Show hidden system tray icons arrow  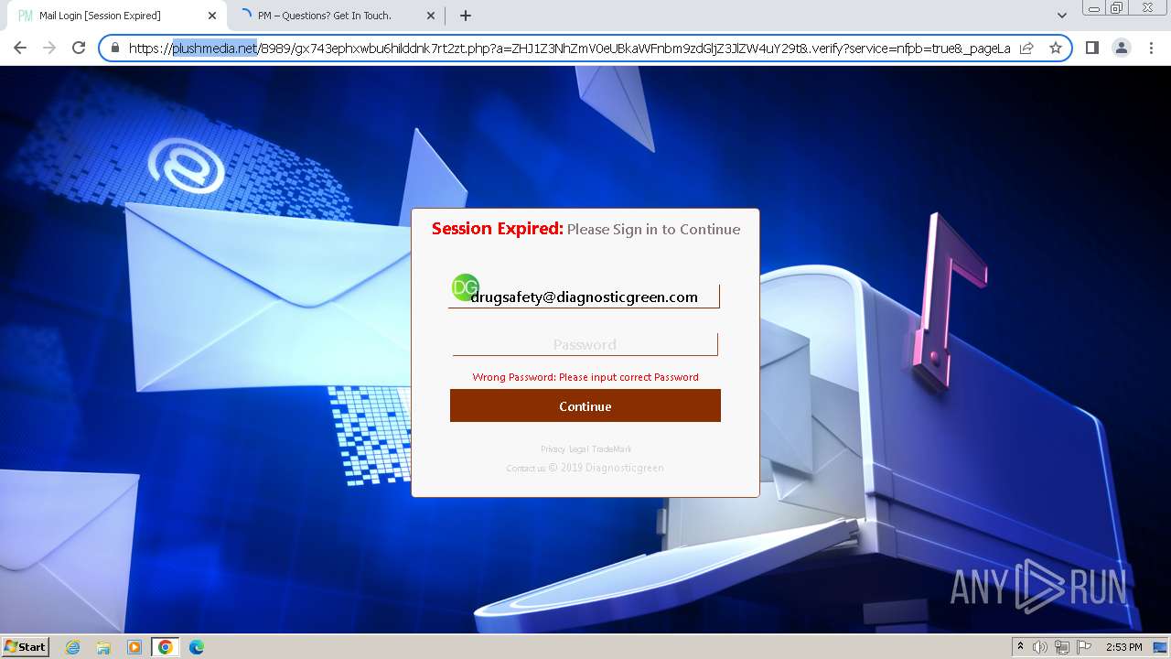coord(1020,647)
